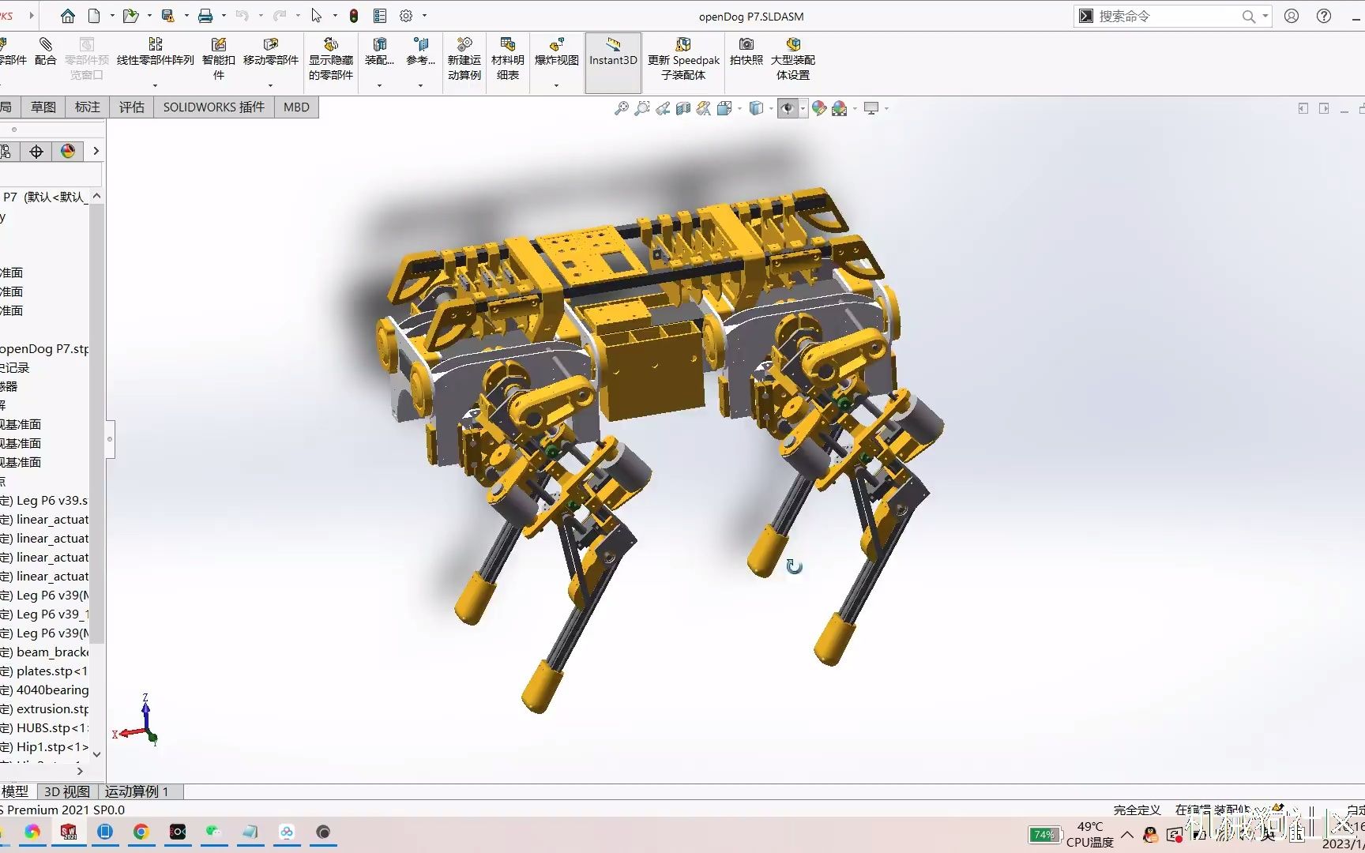Viewport: 1365px width, 853px height.
Task: Open options gear dropdown arrow
Action: click(425, 16)
